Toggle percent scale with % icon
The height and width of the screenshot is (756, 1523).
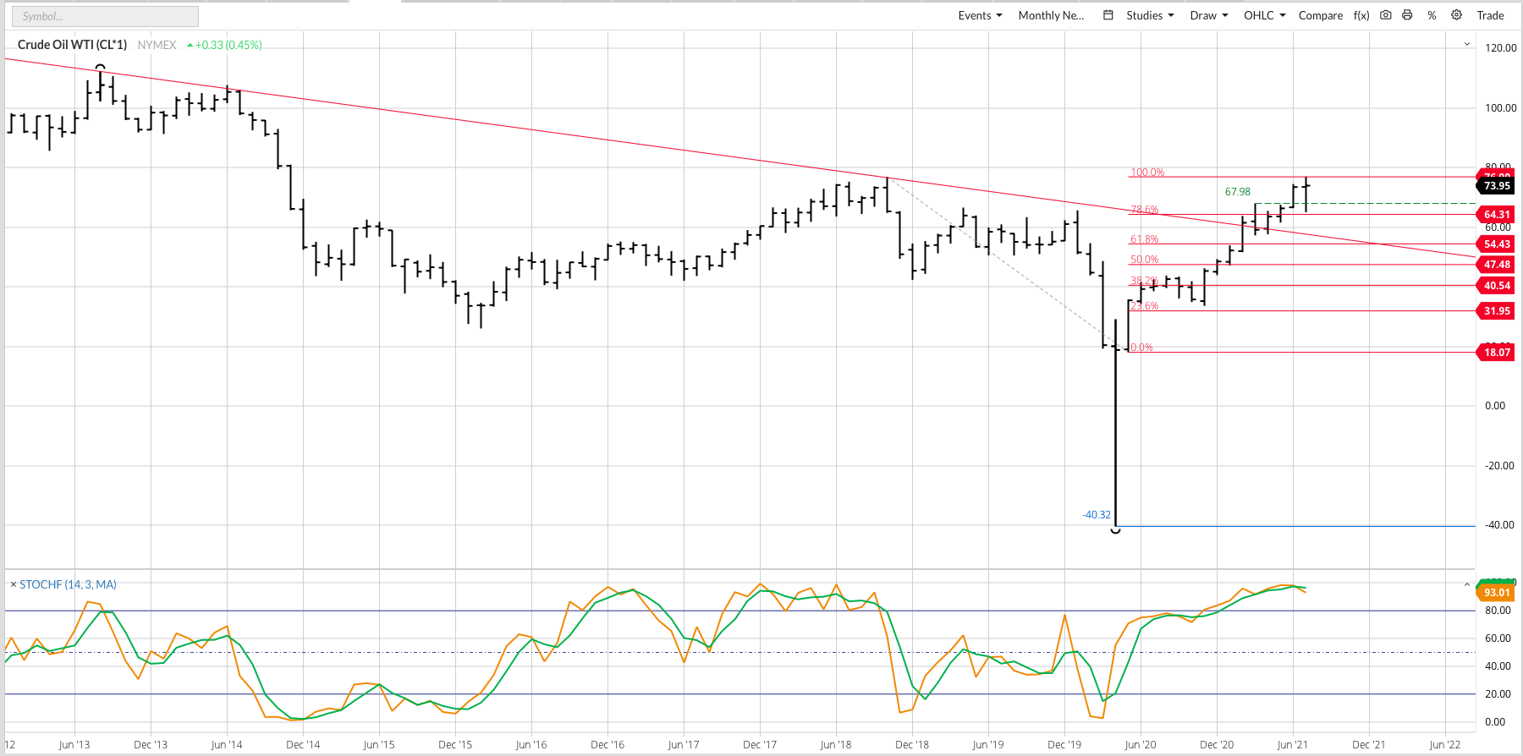pos(1432,15)
